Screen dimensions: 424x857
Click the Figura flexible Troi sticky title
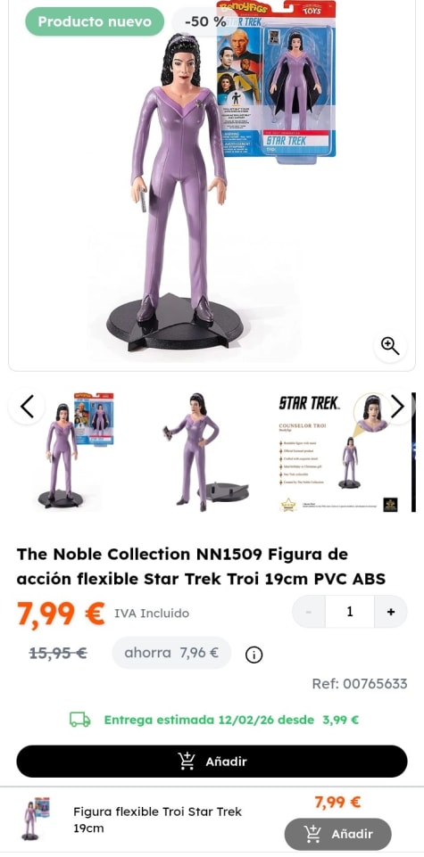pos(158,820)
